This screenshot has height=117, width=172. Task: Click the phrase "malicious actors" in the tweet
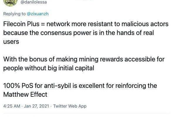coord(145,24)
